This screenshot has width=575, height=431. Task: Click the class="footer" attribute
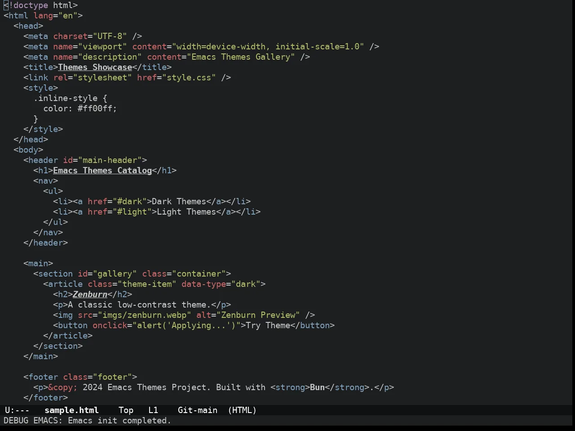click(x=97, y=377)
